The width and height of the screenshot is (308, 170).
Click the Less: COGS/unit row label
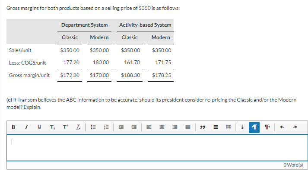coord(27,63)
